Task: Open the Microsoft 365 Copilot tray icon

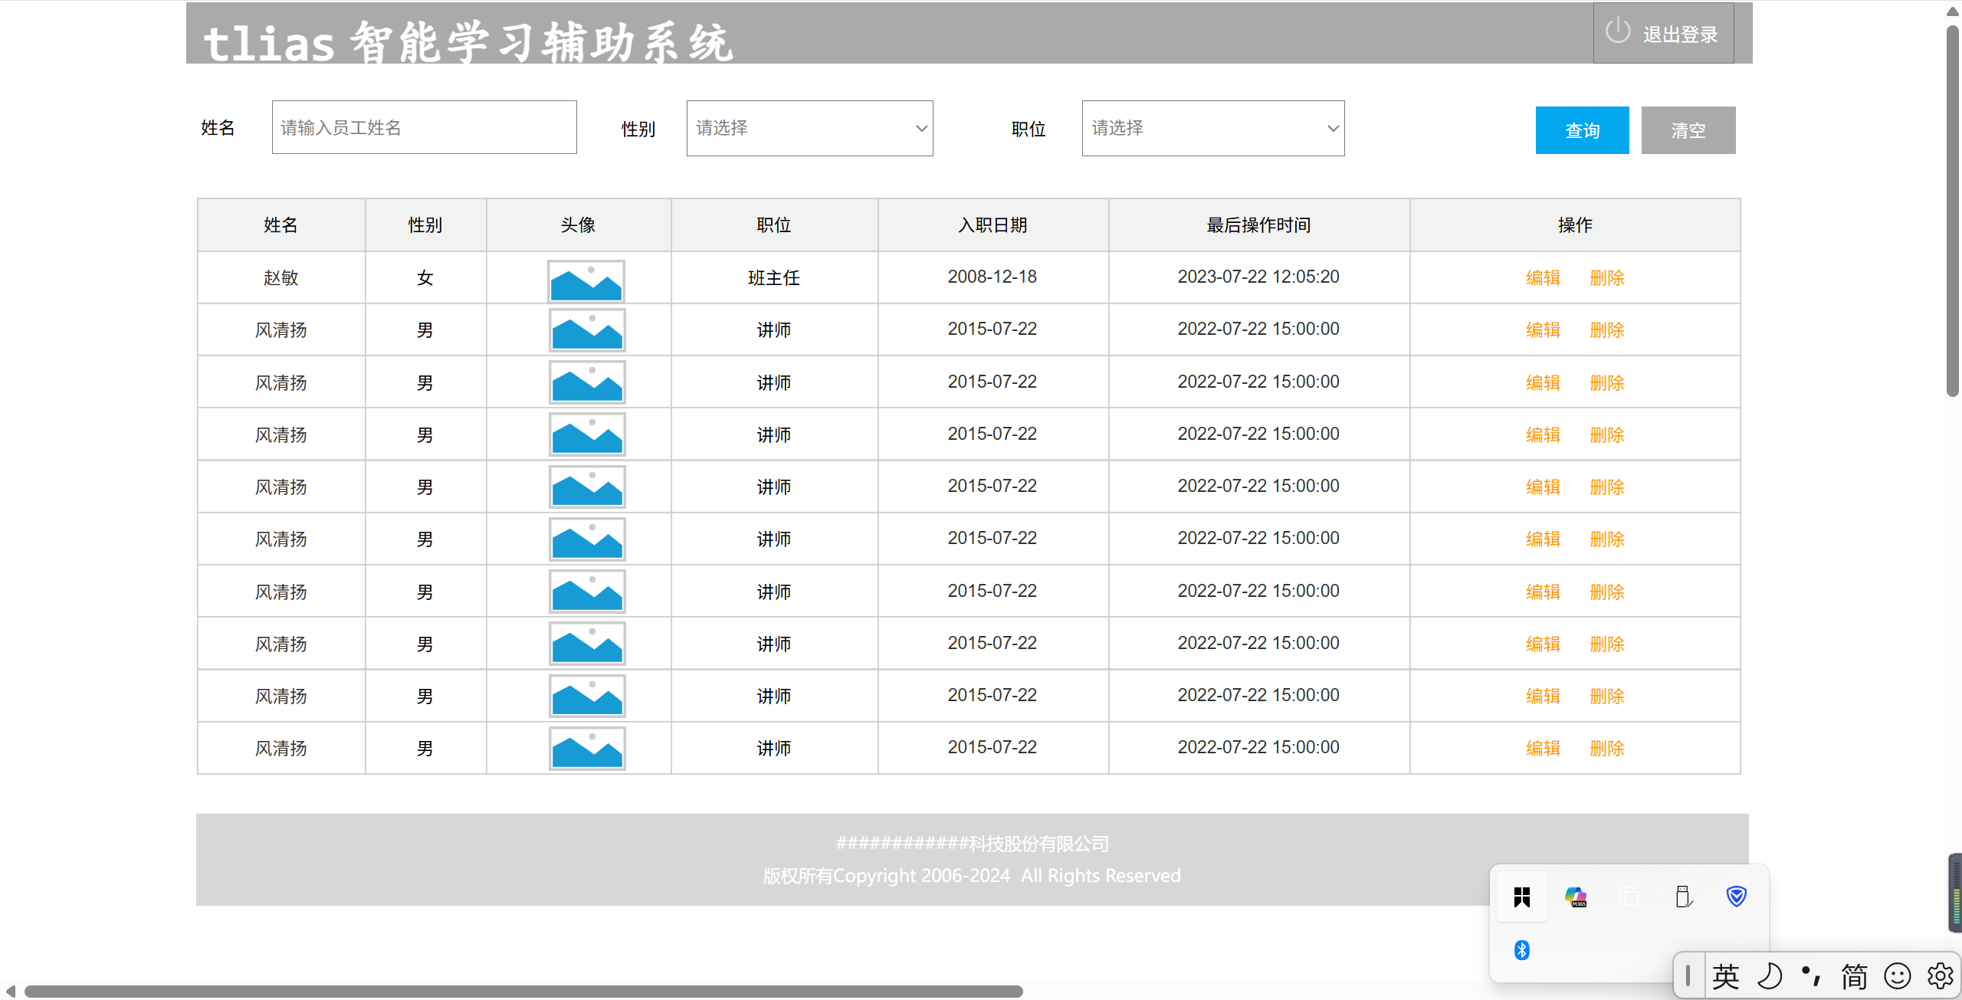Action: coord(1576,897)
